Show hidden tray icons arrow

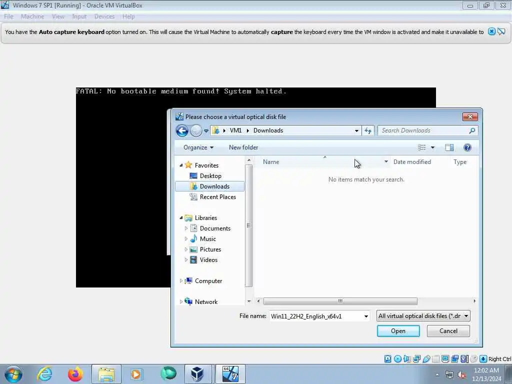tap(437, 375)
